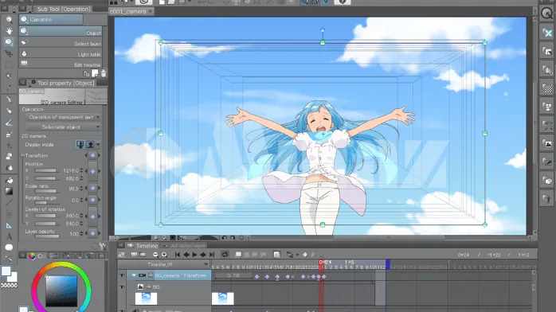Zoom in the timeline
This screenshot has height=312, width=556.
(x=164, y=255)
